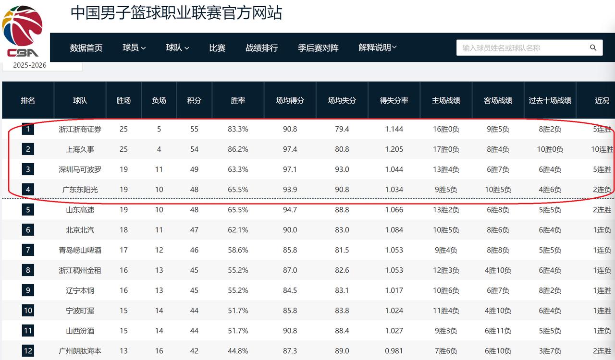Click away record 10胜5负

point(498,190)
